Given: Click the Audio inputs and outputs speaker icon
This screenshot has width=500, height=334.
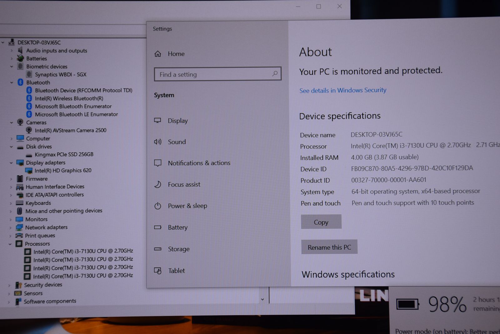Looking at the screenshot, I should [x=20, y=50].
